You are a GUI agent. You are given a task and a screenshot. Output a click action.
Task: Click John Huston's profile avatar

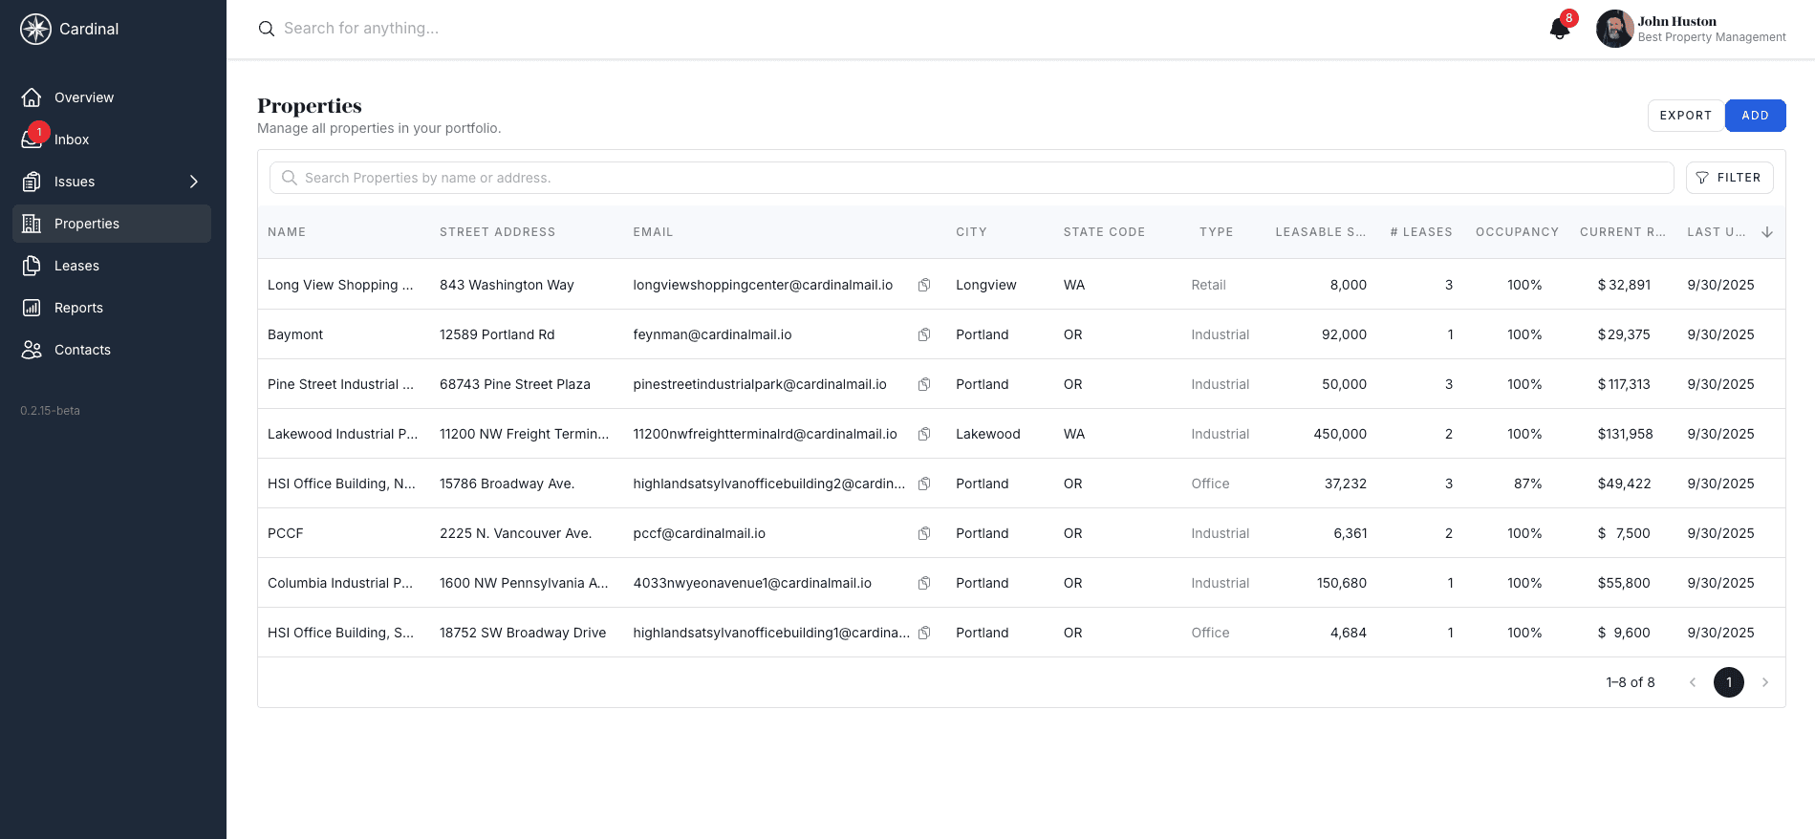(x=1614, y=29)
